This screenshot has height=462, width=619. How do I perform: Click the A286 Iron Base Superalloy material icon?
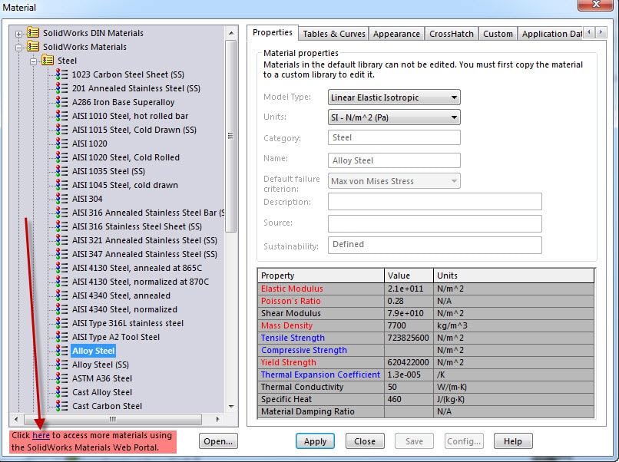[61, 102]
